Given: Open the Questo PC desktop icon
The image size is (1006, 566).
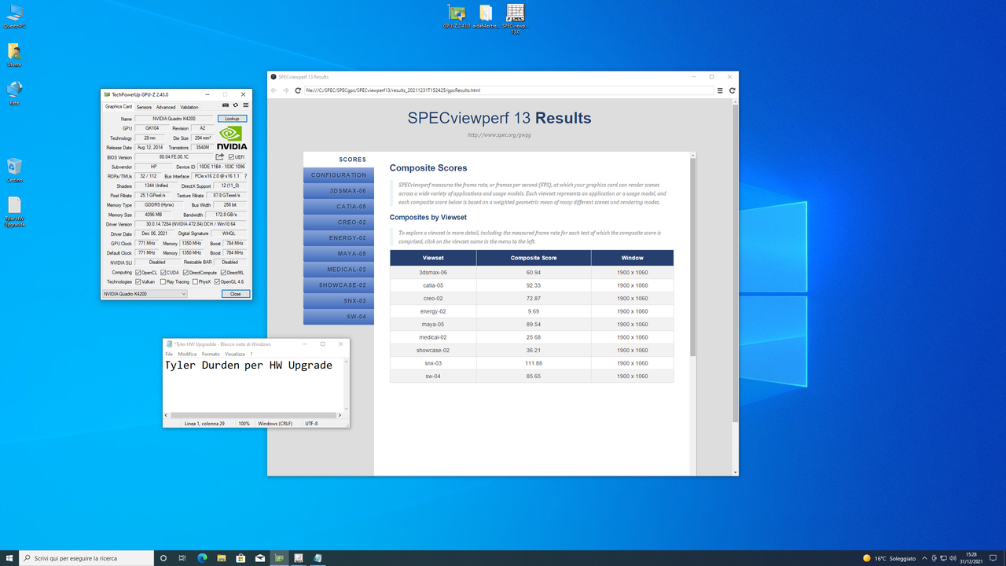Looking at the screenshot, I should [14, 17].
